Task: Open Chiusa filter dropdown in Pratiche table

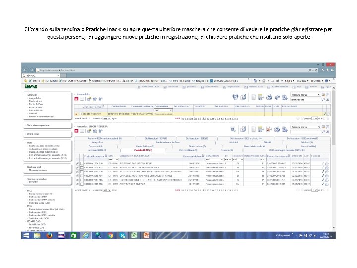Action: (x=263, y=159)
